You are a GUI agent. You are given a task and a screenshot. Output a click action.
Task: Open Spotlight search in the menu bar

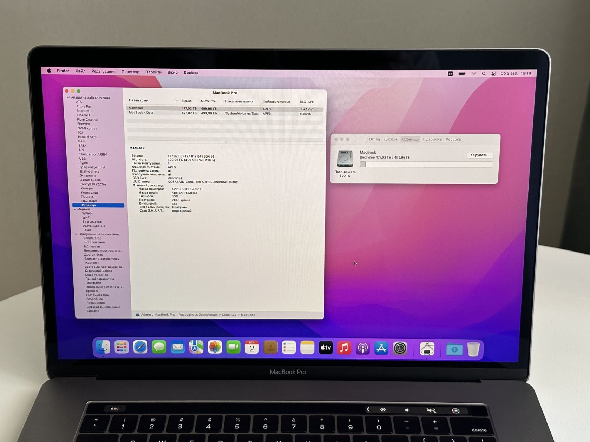point(484,74)
